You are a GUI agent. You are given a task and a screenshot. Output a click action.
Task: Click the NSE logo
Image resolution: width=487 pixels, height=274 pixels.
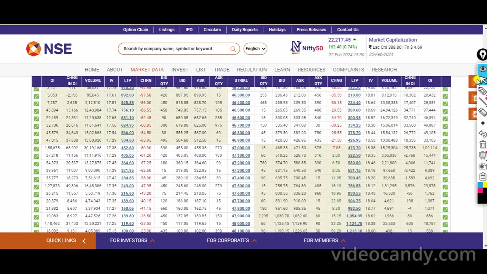[x=49, y=49]
